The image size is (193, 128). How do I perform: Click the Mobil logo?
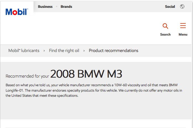click(17, 12)
